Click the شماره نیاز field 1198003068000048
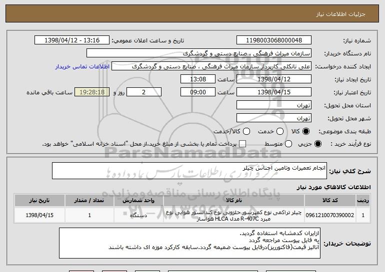 [274, 40]
